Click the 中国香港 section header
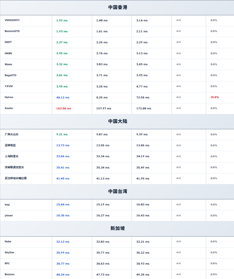The height and width of the screenshot is (279, 234). click(117, 8)
